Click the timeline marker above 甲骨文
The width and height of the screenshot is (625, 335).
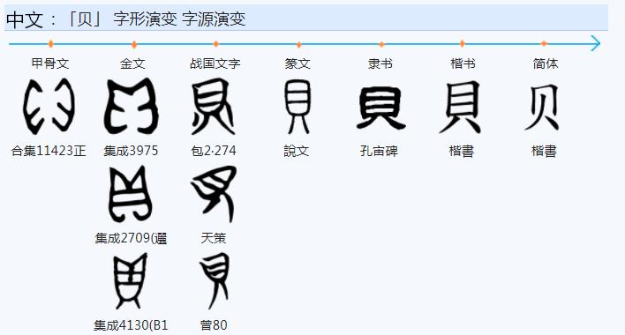tap(50, 44)
